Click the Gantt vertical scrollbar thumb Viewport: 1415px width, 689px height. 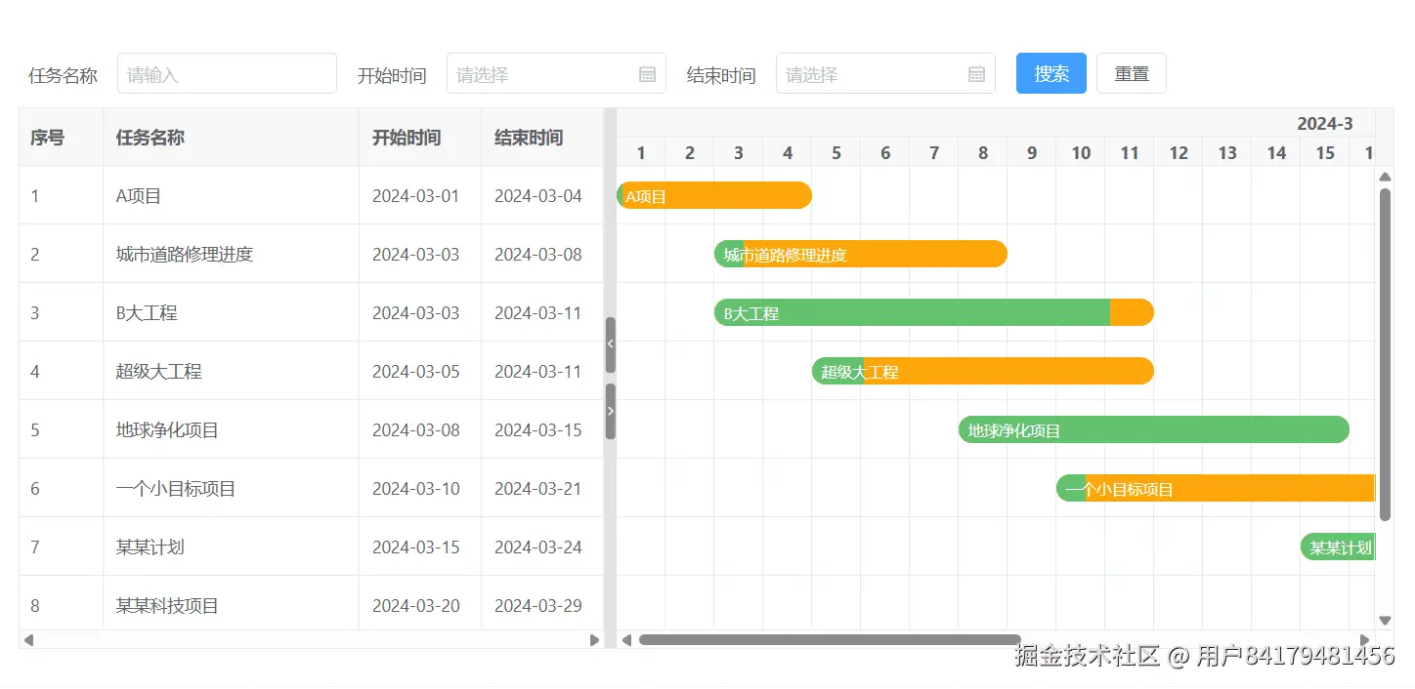[1385, 354]
